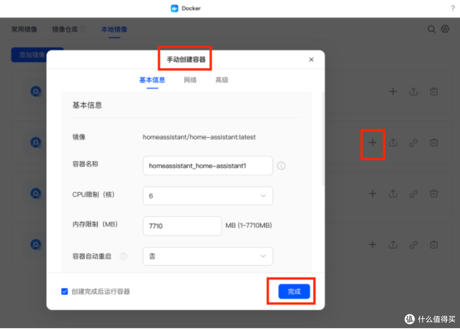This screenshot has width=460, height=329.
Task: Click the help question mark icon
Action: 453,9
